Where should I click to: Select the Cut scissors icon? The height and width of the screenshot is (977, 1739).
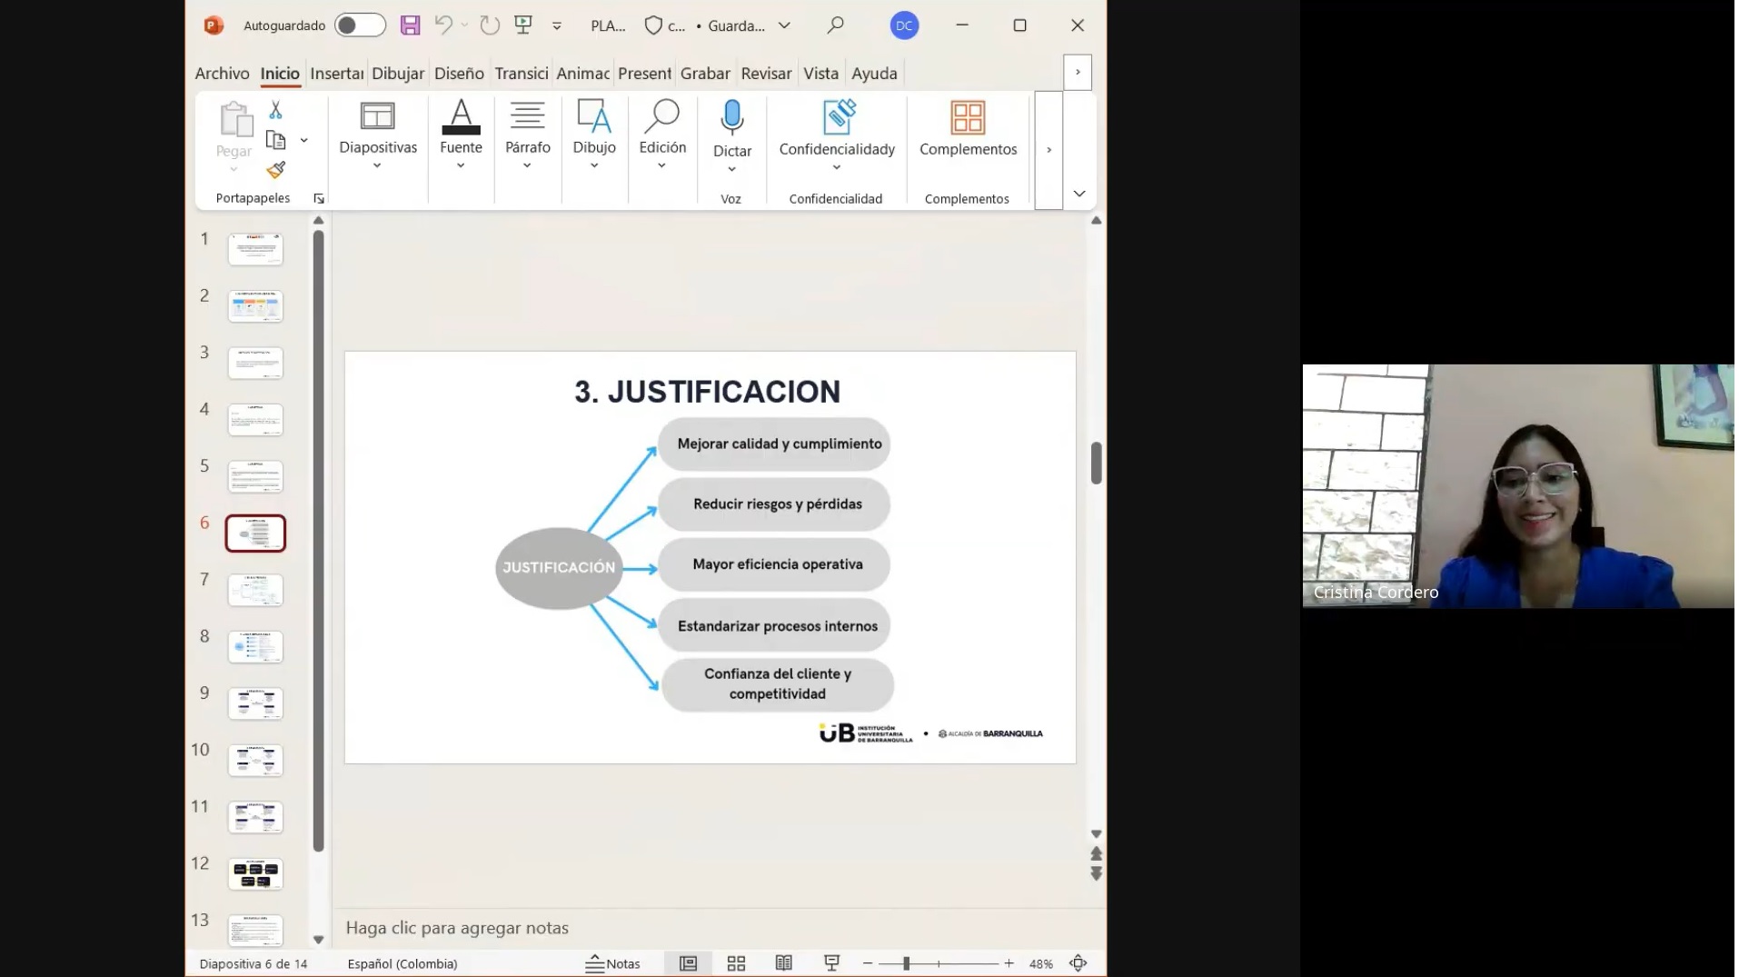point(275,110)
